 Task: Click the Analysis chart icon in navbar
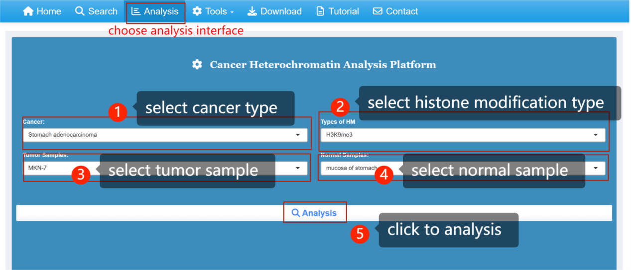click(x=136, y=11)
